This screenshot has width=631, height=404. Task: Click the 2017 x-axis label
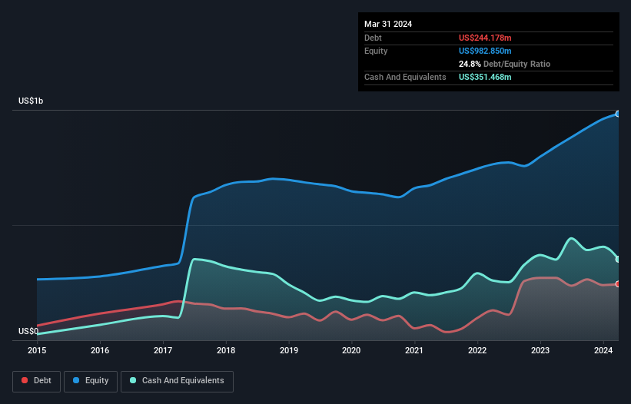click(163, 350)
